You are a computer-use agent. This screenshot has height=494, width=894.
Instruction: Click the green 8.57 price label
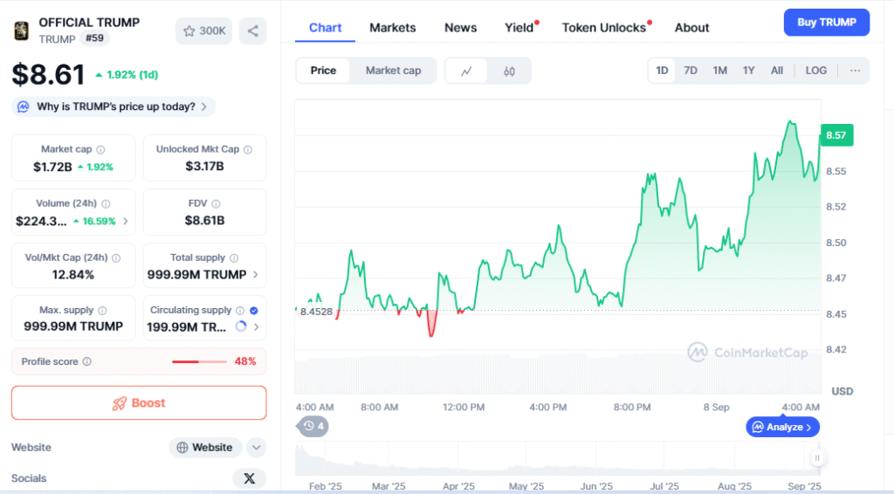836,135
